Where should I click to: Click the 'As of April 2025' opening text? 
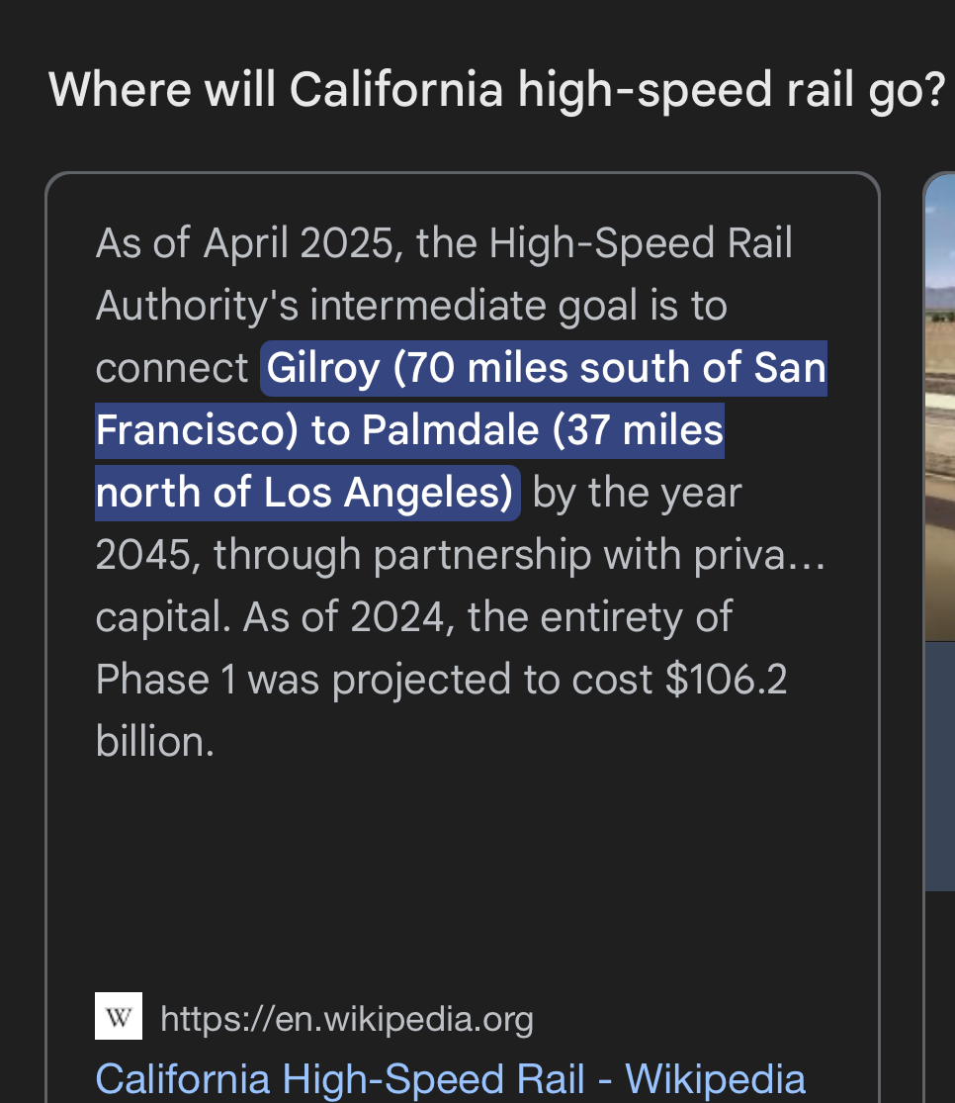click(x=249, y=243)
